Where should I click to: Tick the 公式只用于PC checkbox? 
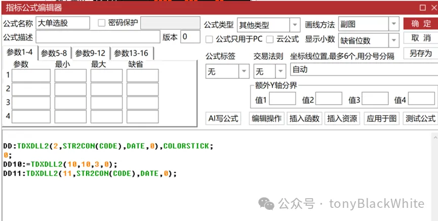tap(210, 39)
